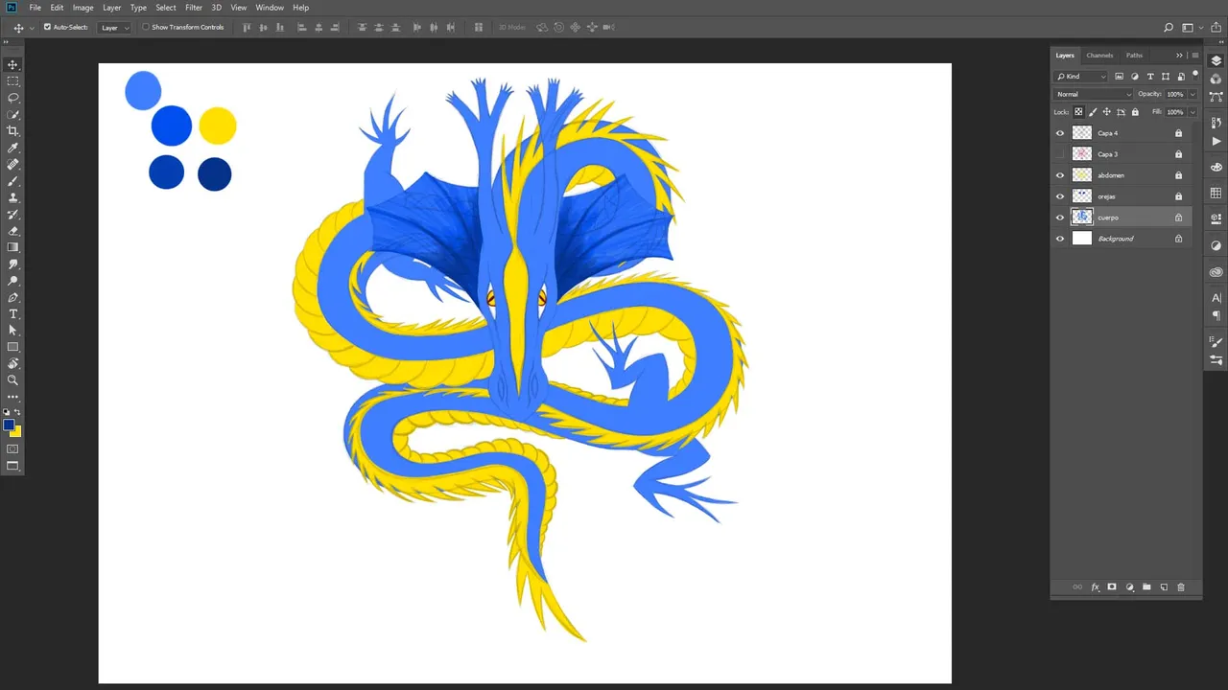Viewport: 1228px width, 690px height.
Task: Select the Eraser tool
Action: click(12, 231)
